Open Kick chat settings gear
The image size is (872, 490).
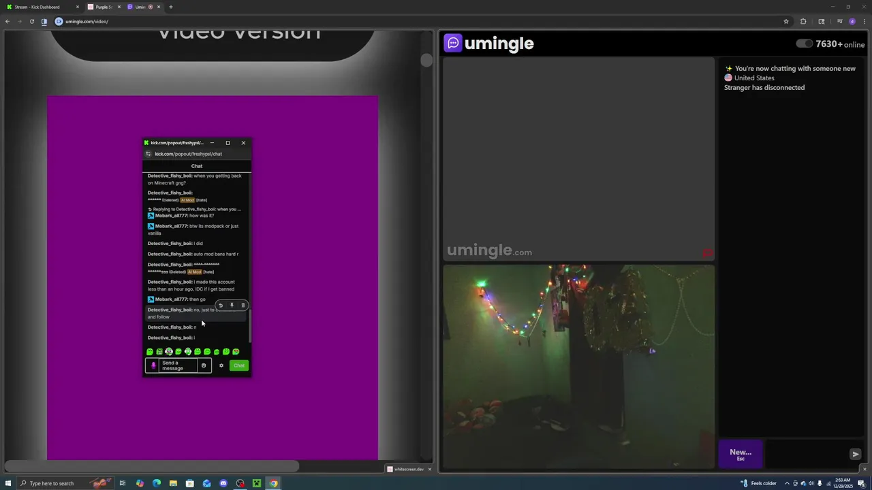221,365
